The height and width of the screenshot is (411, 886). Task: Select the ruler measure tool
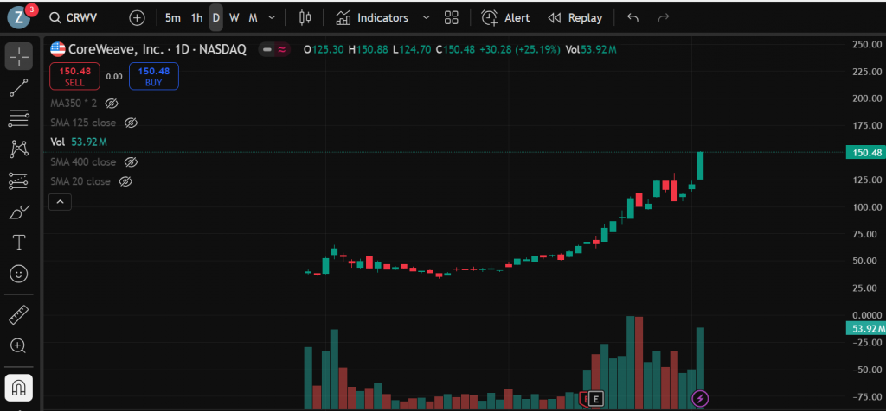point(18,315)
